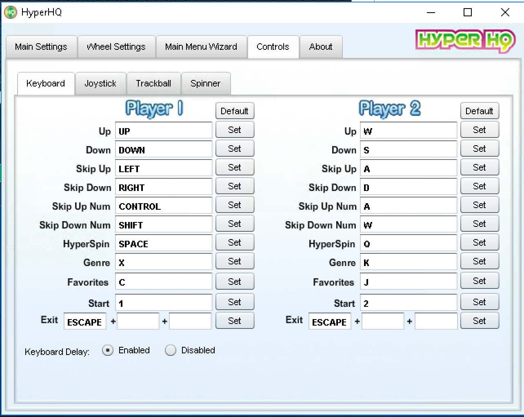524x417 pixels.
Task: Open the Main Menu Wizard tab
Action: (x=201, y=47)
